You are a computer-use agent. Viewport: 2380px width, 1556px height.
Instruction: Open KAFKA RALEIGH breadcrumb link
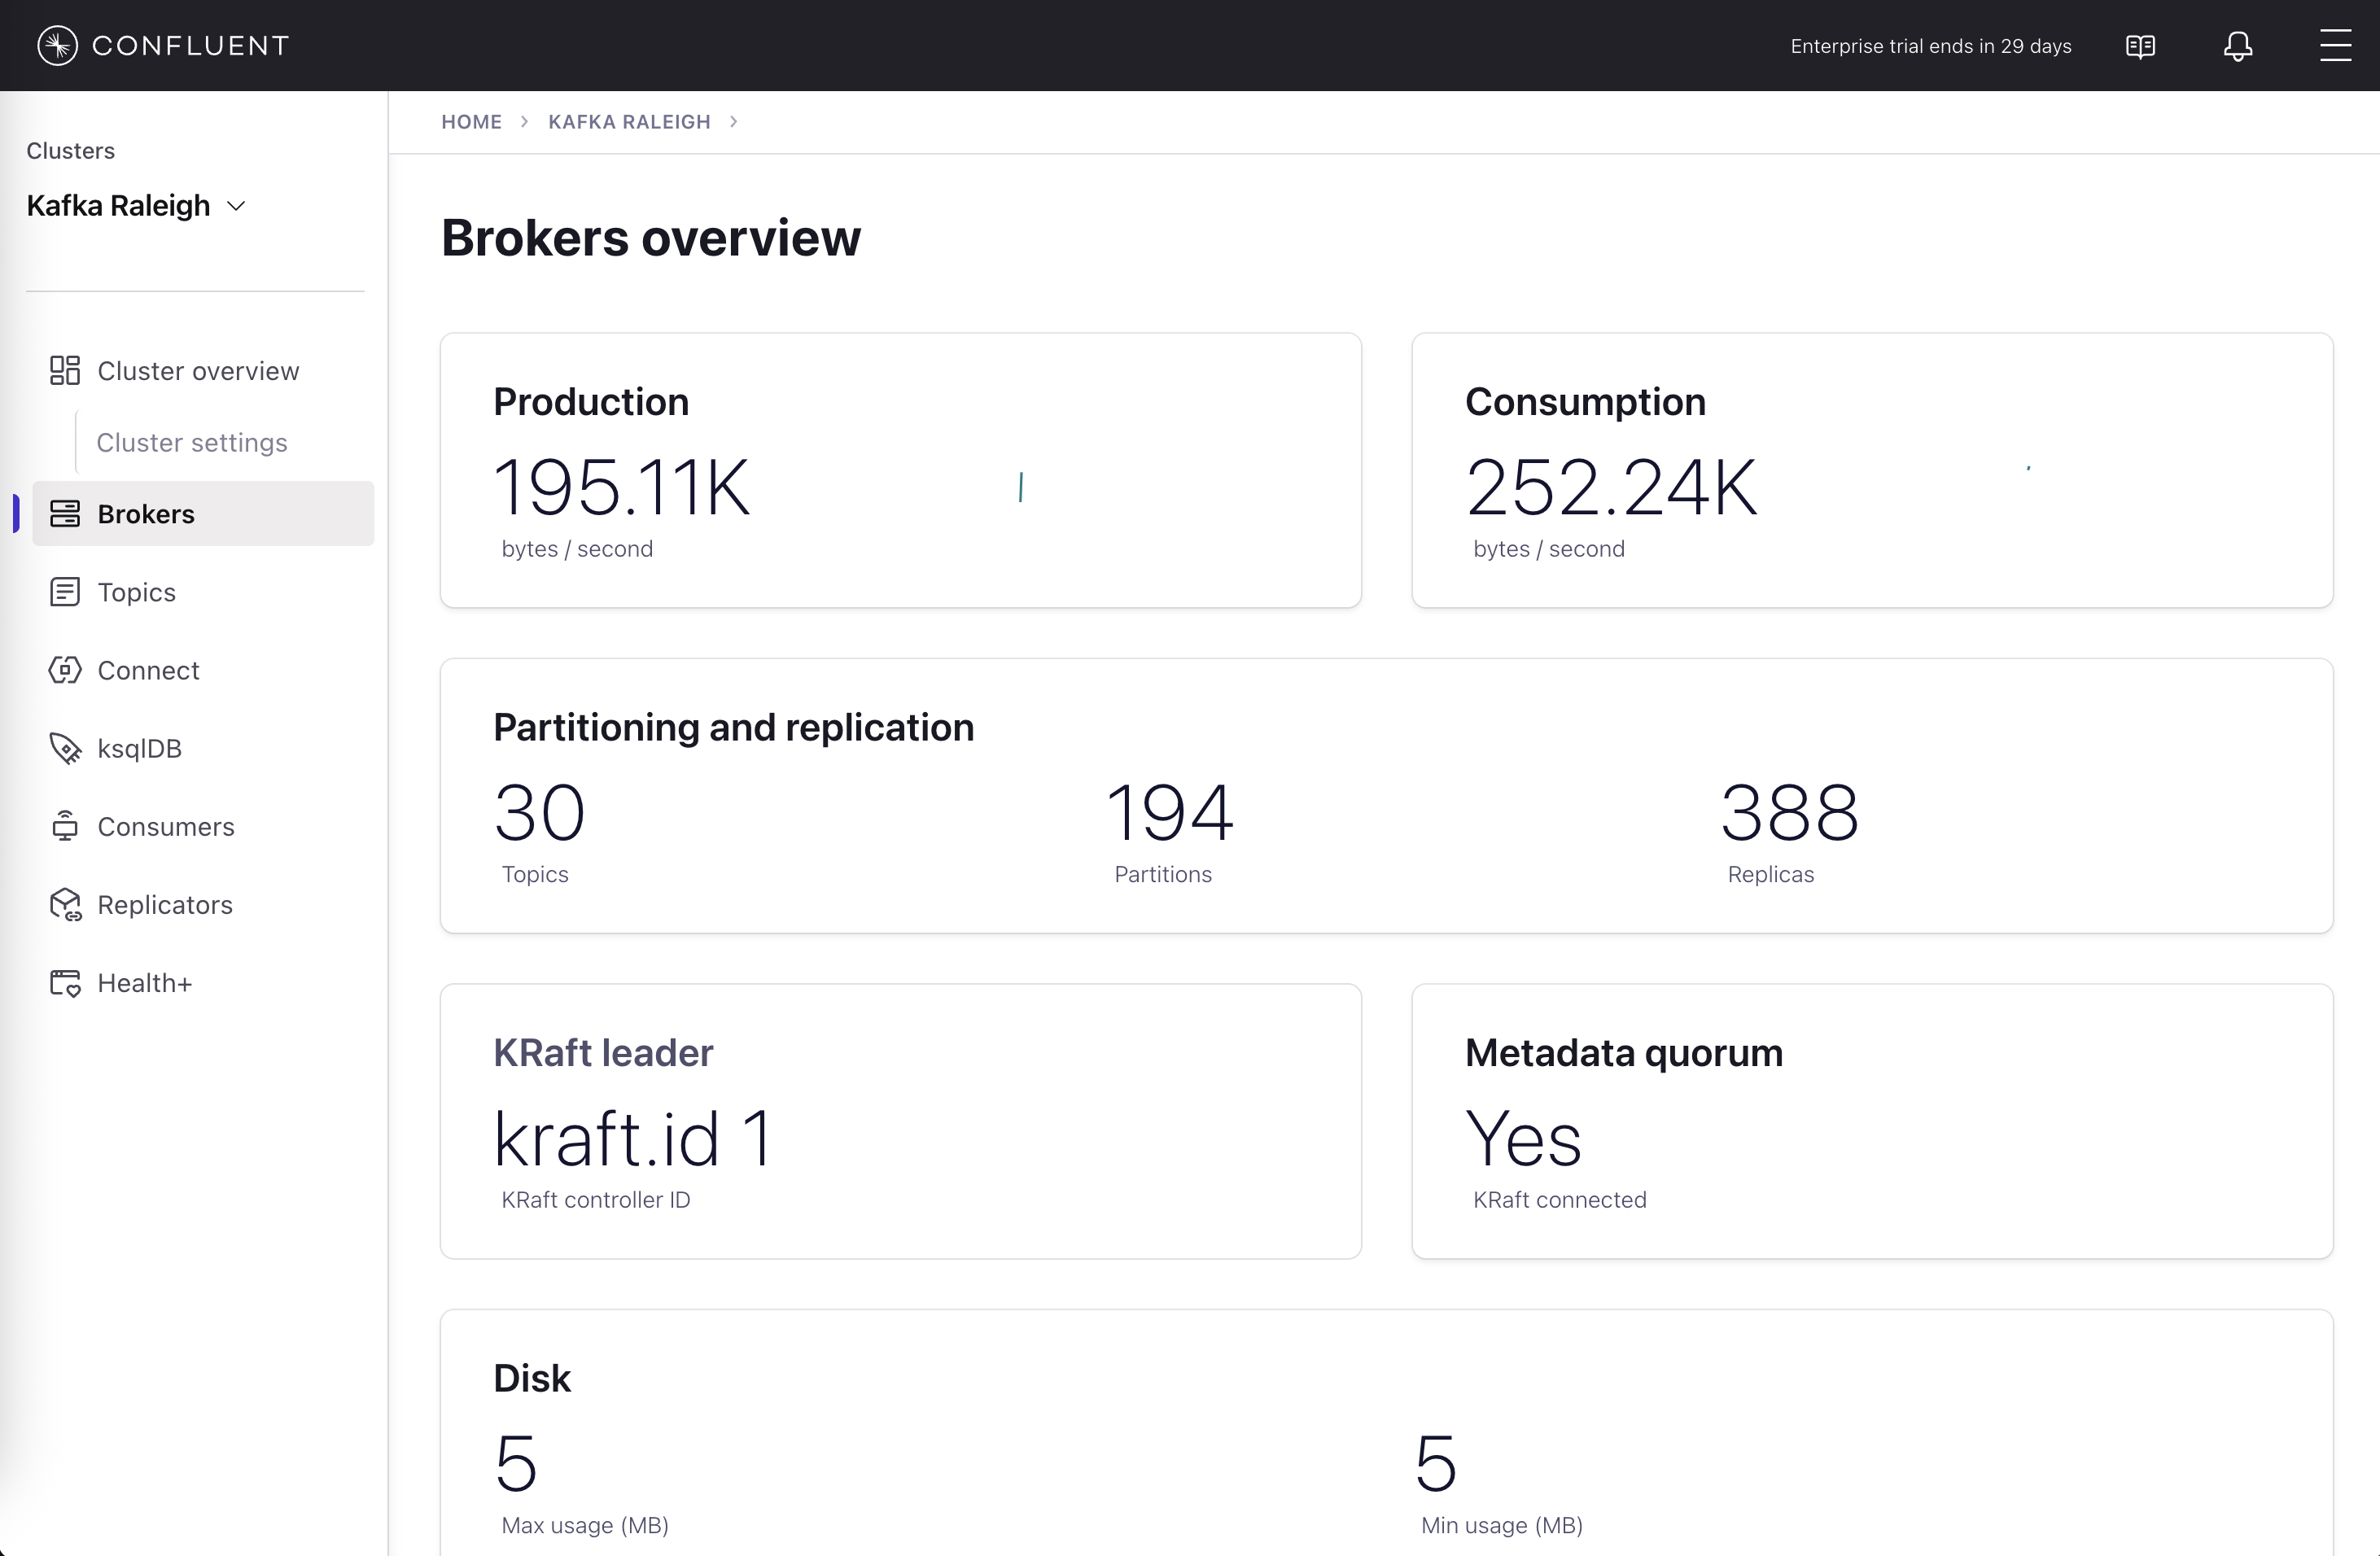(629, 122)
